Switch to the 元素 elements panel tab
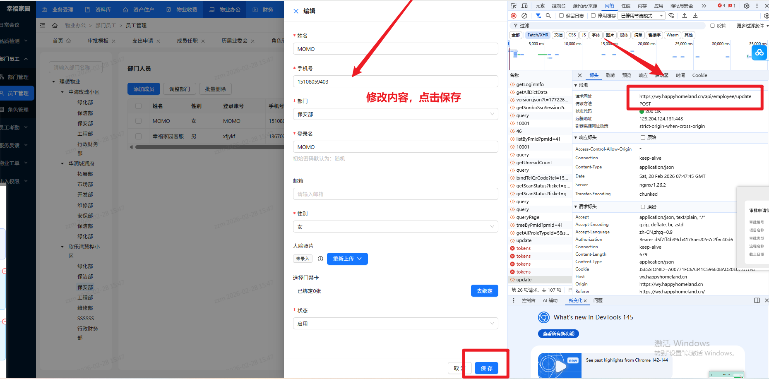769x379 pixels. (x=540, y=6)
